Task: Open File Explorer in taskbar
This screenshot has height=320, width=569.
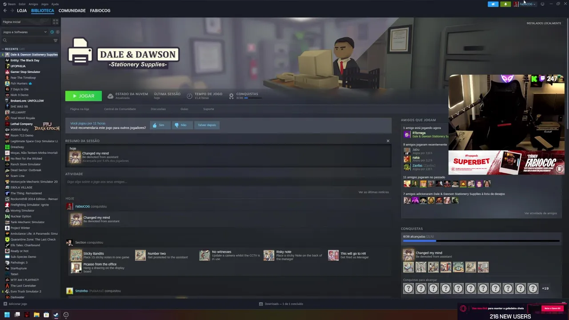Action: (36, 315)
